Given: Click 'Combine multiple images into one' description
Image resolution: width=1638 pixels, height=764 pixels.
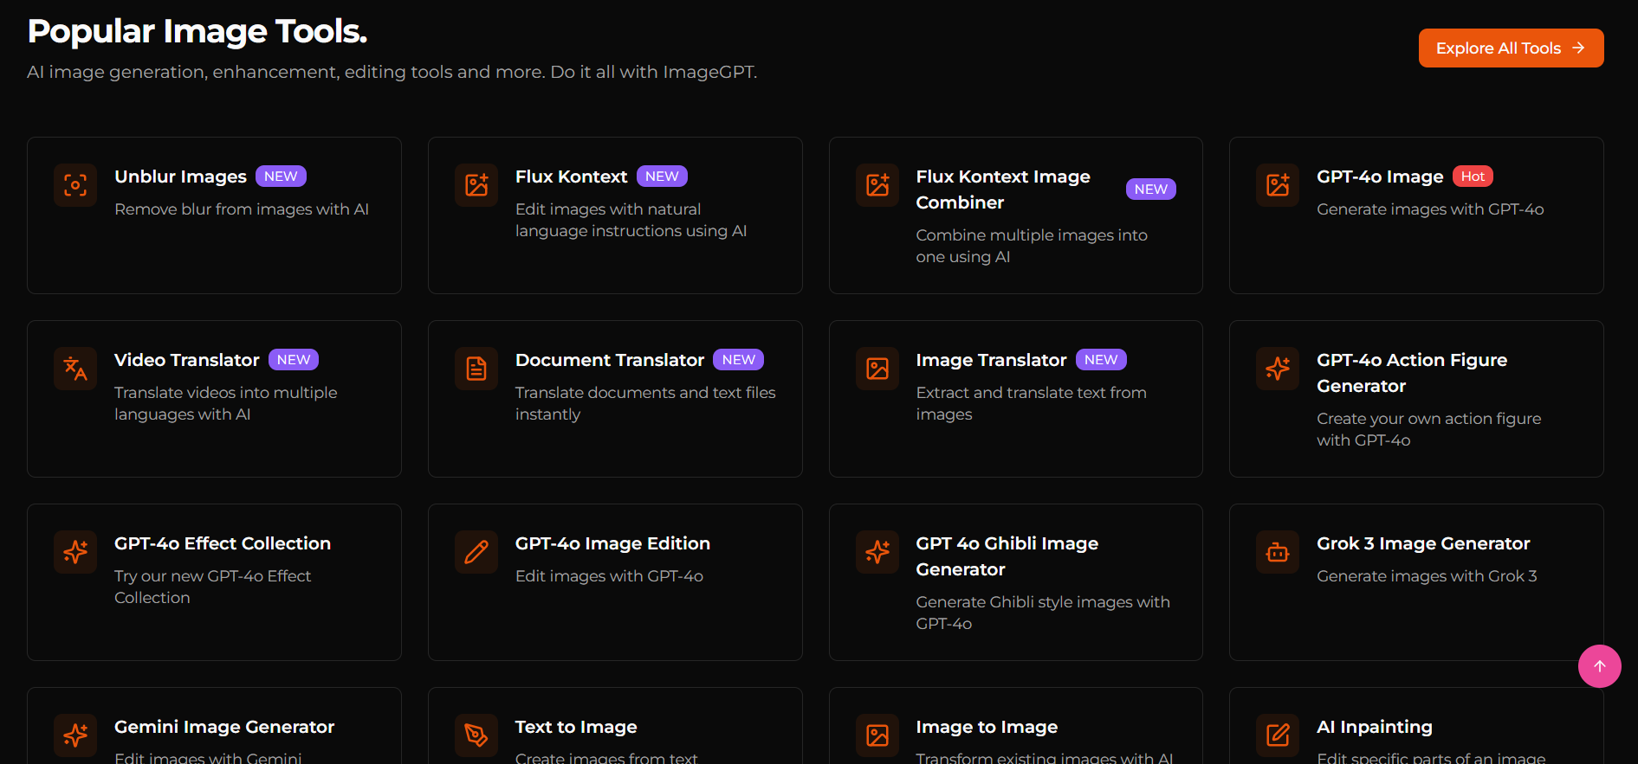Looking at the screenshot, I should (1032, 246).
